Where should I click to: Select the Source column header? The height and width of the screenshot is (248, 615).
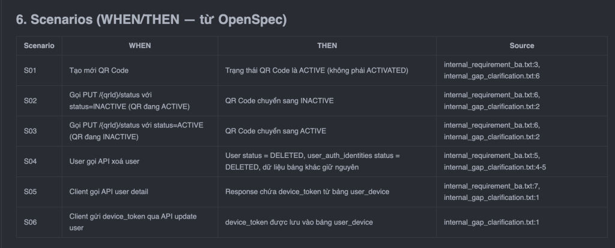[x=521, y=46]
